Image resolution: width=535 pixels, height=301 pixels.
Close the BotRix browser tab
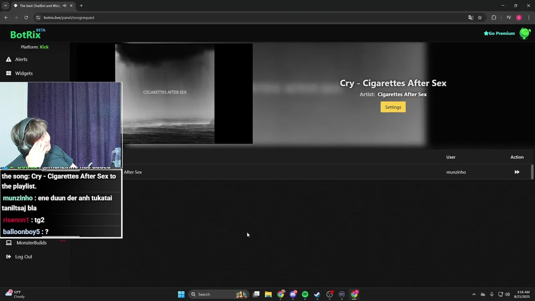tap(71, 6)
